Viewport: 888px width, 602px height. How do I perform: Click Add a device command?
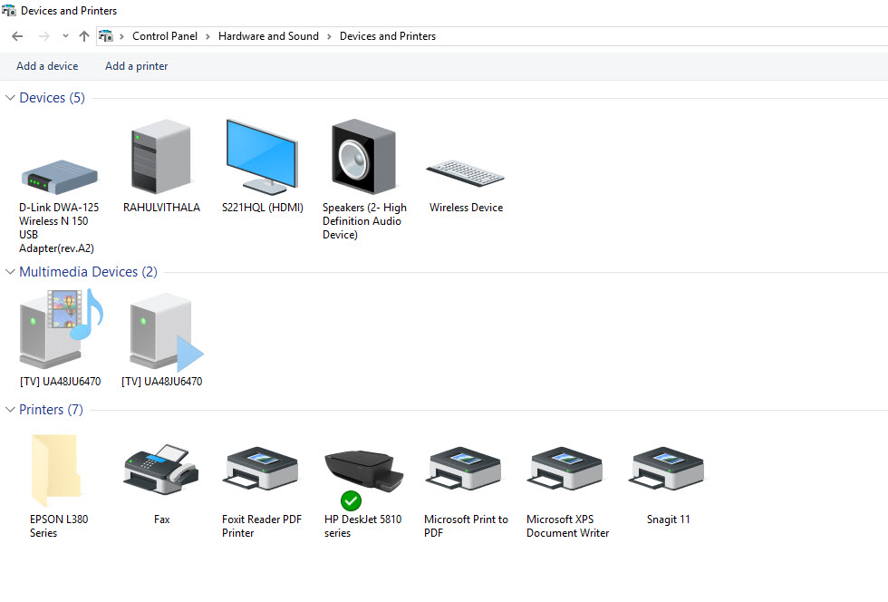[x=47, y=66]
